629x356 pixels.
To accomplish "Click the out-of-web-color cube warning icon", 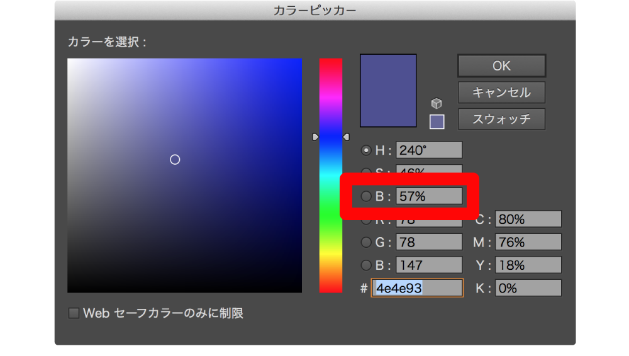I will click(437, 104).
